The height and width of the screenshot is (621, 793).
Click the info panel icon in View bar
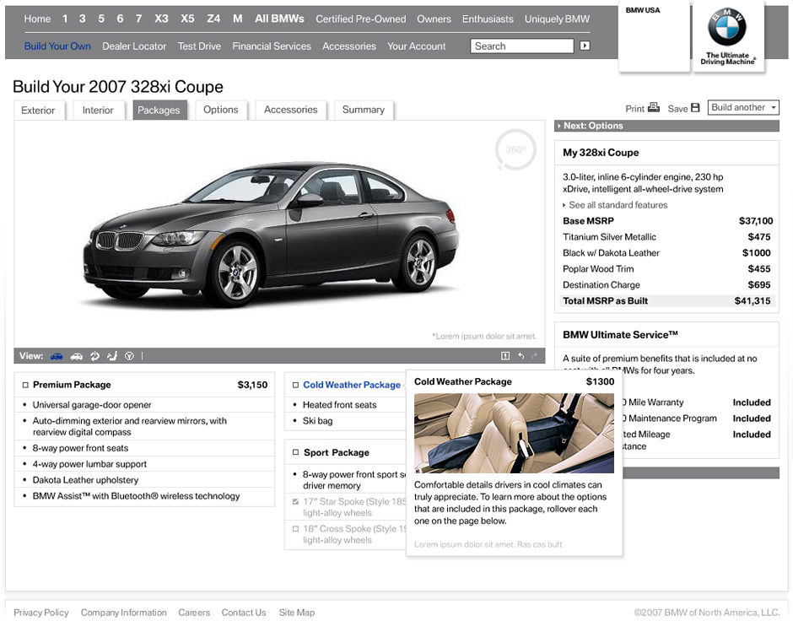pos(505,356)
